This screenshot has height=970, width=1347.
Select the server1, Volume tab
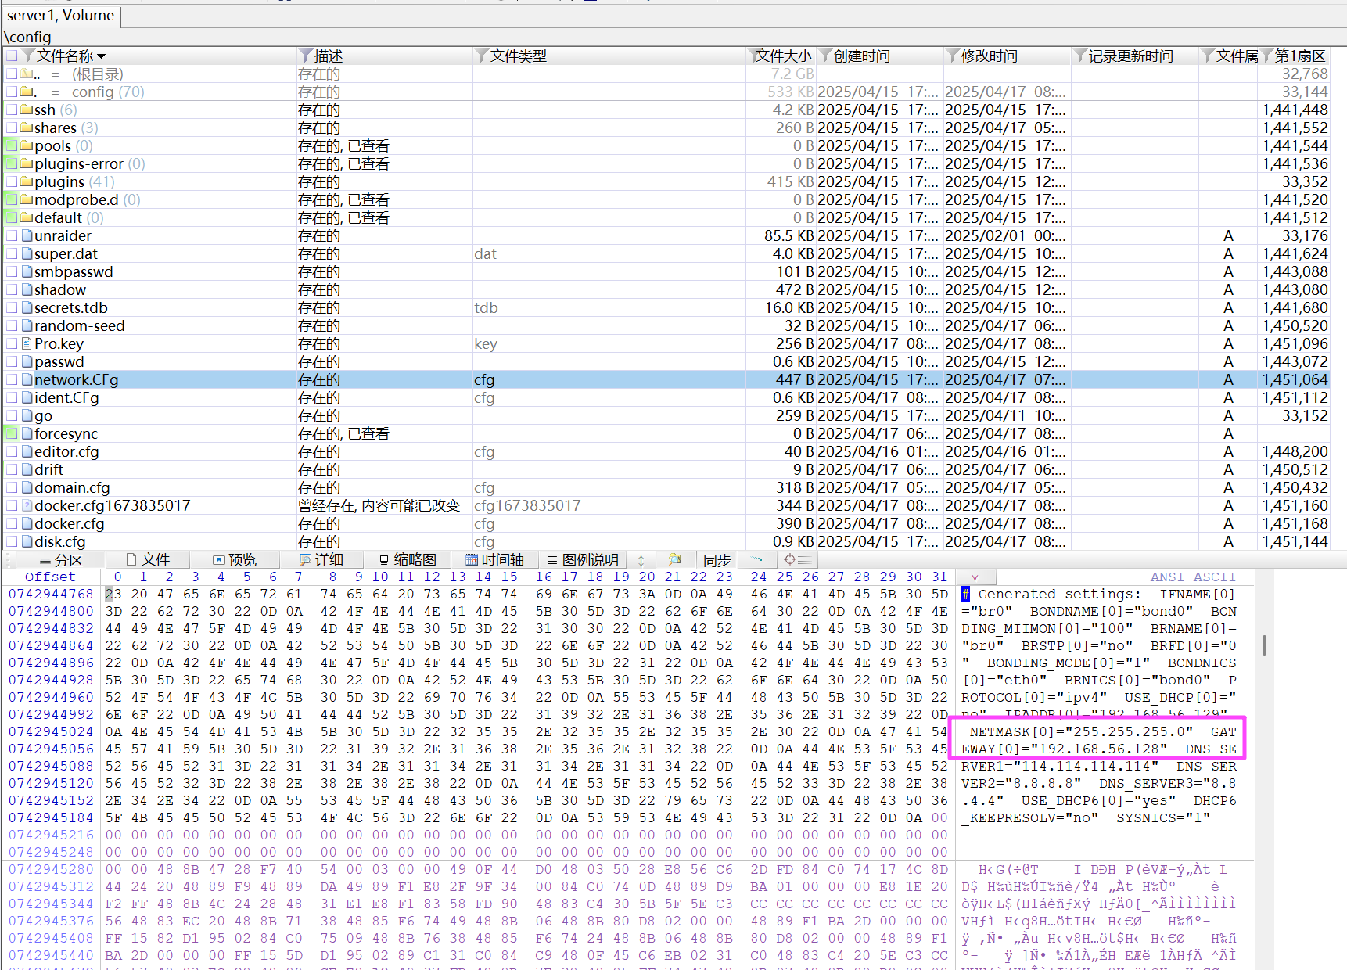coord(61,16)
